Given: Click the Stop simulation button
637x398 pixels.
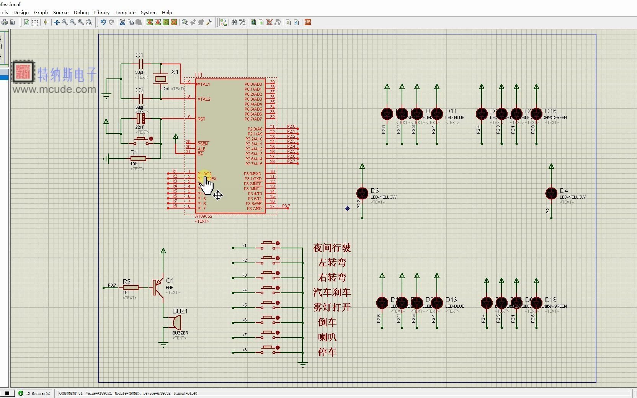Looking at the screenshot, I should coord(7,393).
